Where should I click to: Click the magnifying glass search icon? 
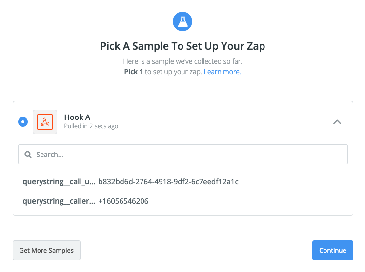28,155
